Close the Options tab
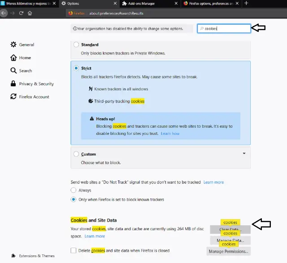The width and height of the screenshot is (287, 263). click(x=115, y=3)
